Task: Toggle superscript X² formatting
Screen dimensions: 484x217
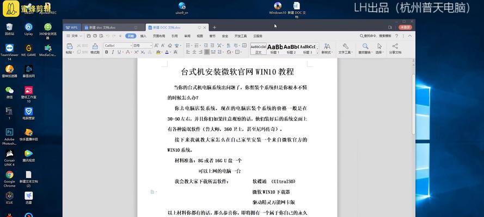Action: (x=136, y=52)
